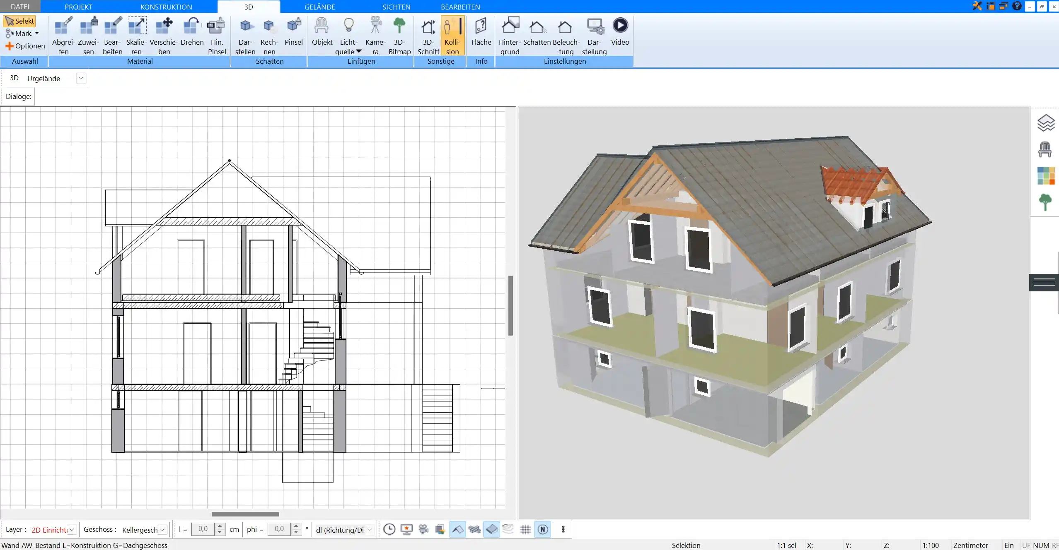Screen dimensions: 1059x550
Task: Switch to the KONSTRUKTION tab
Action: [x=166, y=7]
